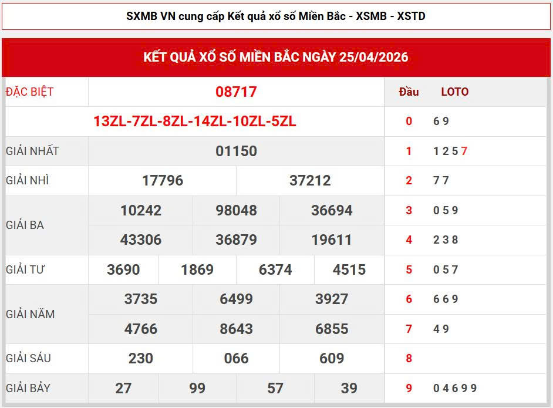
Task: Click sixth prize number 066
Action: click(236, 359)
